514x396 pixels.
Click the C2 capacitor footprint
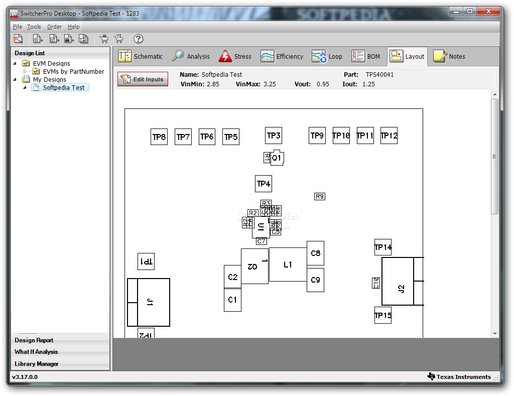232,277
